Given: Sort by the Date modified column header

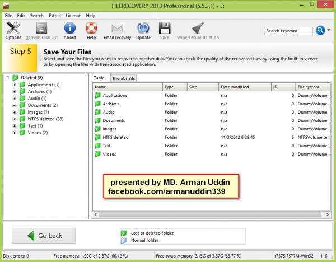Looking at the screenshot, I should [x=245, y=87].
